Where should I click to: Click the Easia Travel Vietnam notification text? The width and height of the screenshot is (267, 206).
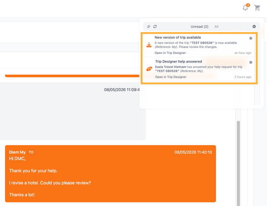171,67
